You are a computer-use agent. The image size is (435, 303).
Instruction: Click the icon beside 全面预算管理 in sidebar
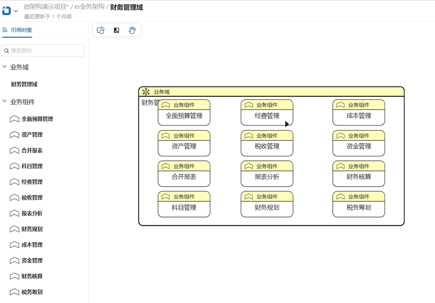point(15,119)
